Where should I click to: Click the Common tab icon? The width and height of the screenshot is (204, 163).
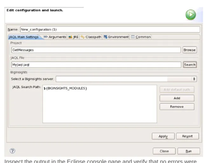tap(133, 37)
